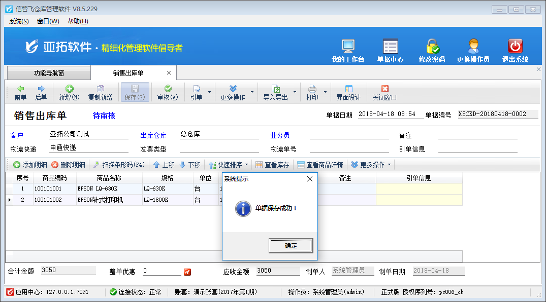Open 界面设计 layout designer
This screenshot has height=302, width=546.
pyautogui.click(x=348, y=93)
